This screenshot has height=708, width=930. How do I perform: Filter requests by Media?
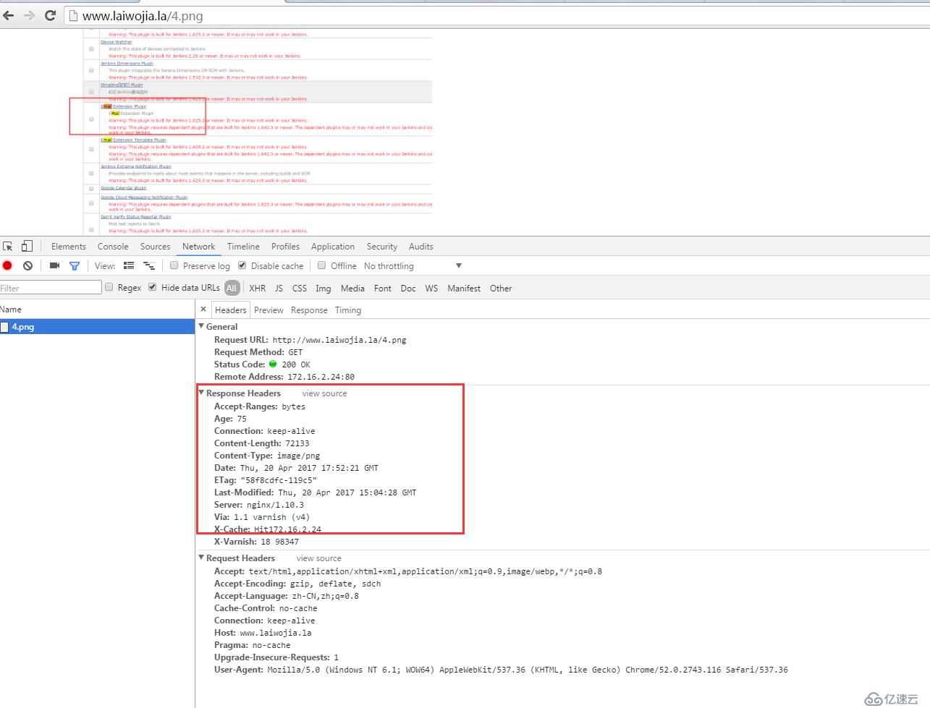pyautogui.click(x=352, y=288)
